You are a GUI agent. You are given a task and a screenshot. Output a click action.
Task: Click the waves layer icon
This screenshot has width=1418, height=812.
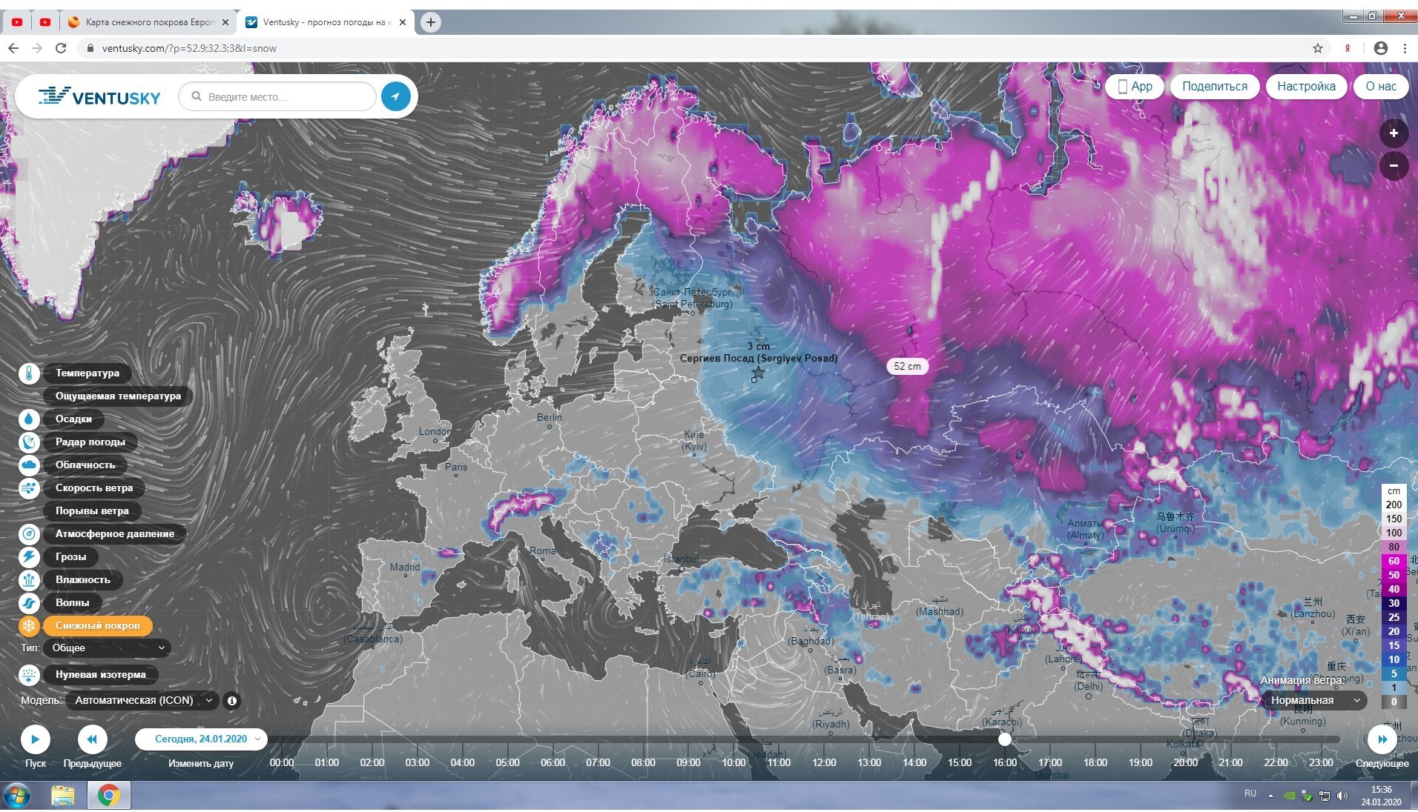29,603
